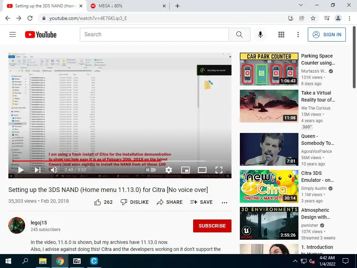The width and height of the screenshot is (357, 268).
Task: Open File Explorer from the taskbar
Action: pyautogui.click(x=43, y=261)
